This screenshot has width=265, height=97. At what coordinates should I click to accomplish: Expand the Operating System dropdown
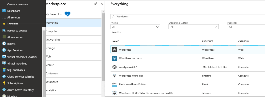tap(194, 27)
